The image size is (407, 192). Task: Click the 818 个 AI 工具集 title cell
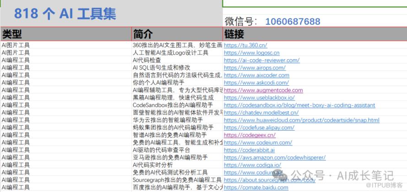(111, 13)
